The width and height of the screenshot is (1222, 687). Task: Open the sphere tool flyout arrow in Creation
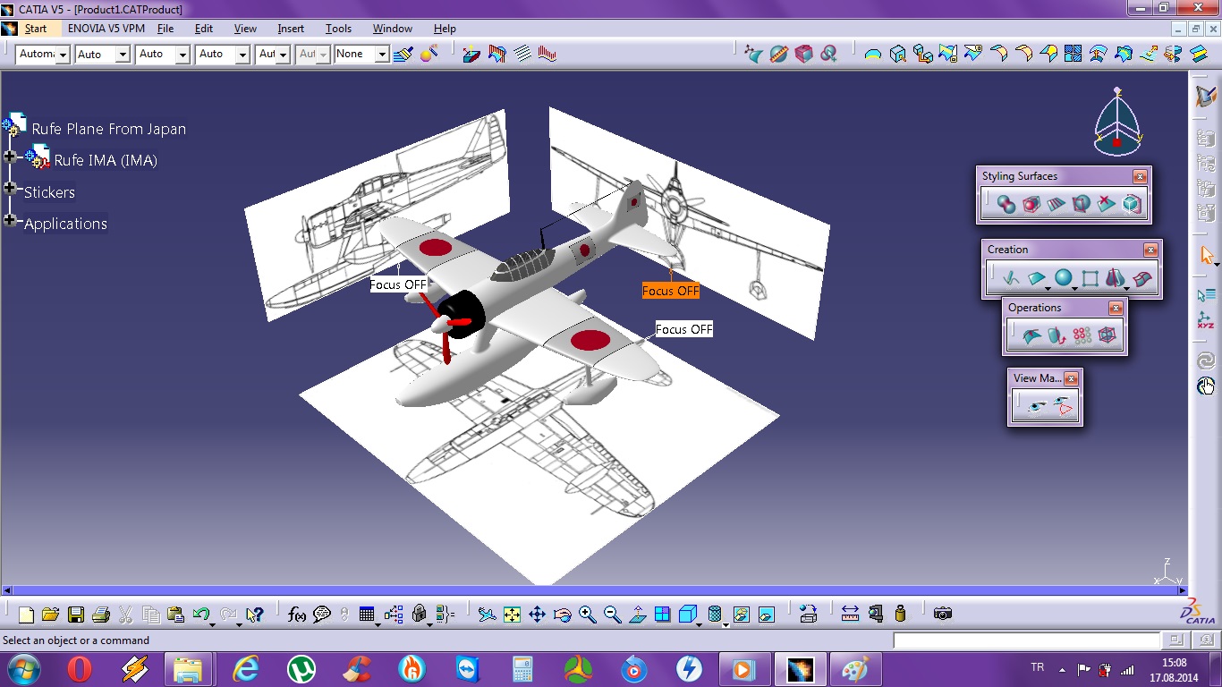click(1074, 289)
